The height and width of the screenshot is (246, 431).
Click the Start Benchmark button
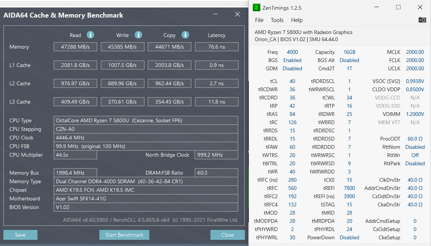coord(124,235)
